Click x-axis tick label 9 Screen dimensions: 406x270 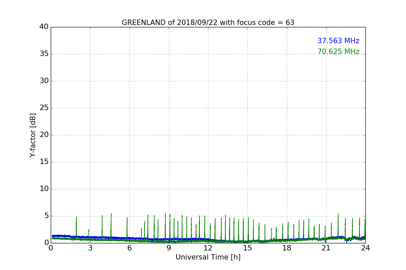[x=169, y=248]
